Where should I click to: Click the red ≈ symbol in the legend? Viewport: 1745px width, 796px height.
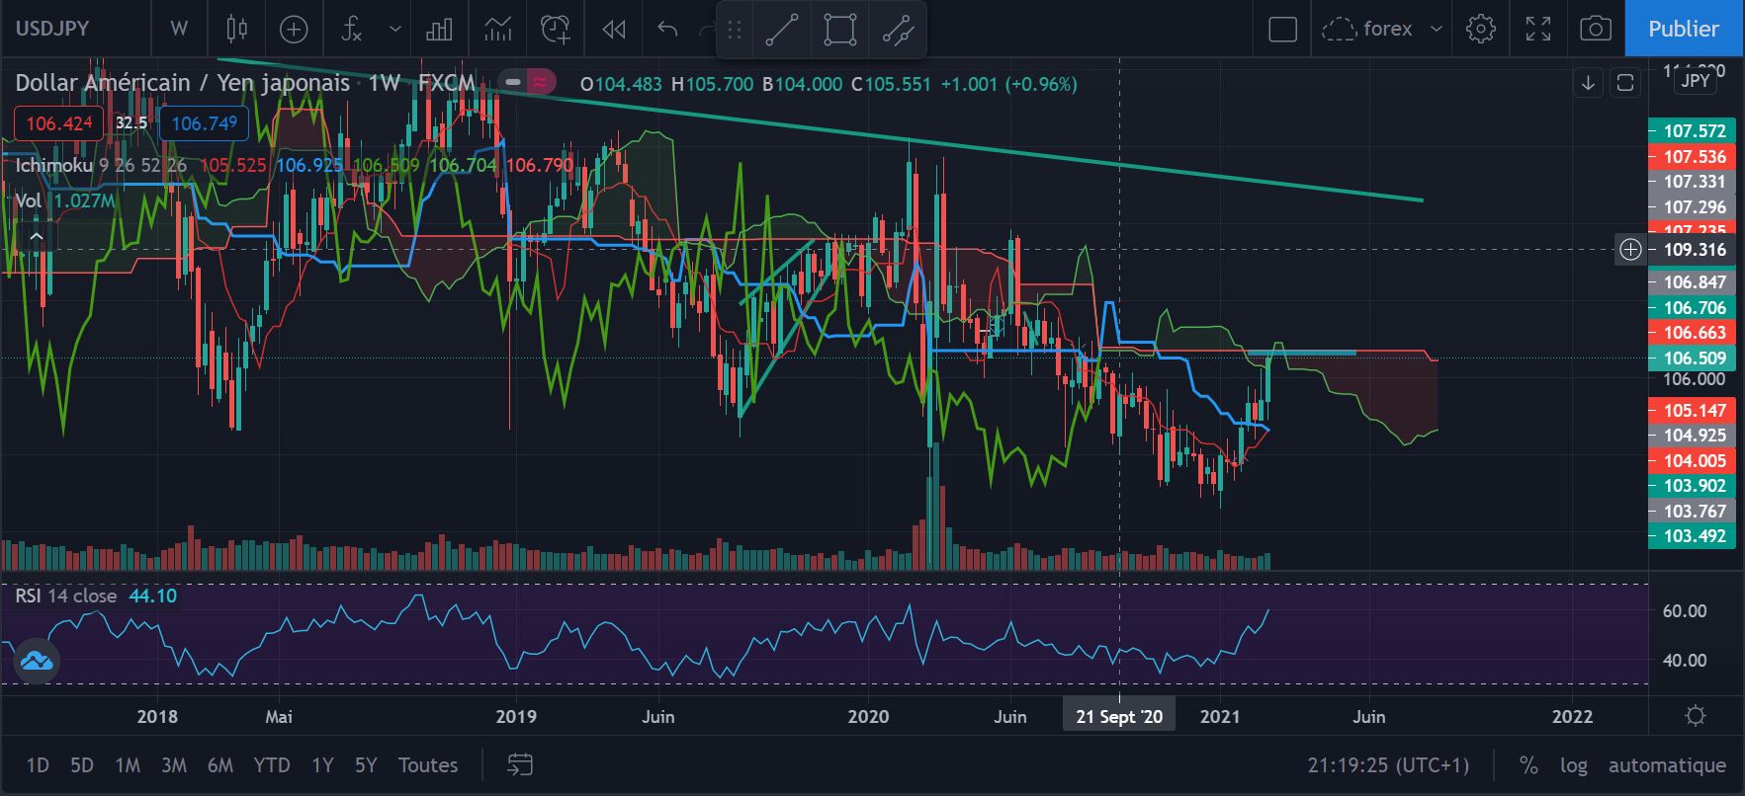(540, 83)
